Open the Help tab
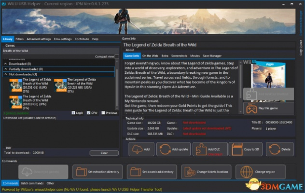Viewport: 305px width, 193px height. [95, 39]
